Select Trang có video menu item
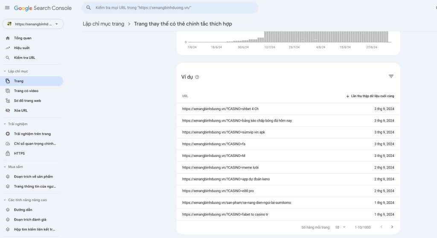Screen dimensions: 437x238 (x=26, y=91)
